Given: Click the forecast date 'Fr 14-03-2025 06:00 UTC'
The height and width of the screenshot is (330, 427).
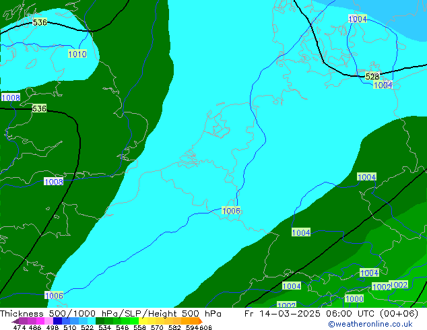Looking at the screenshot, I should [310, 313].
